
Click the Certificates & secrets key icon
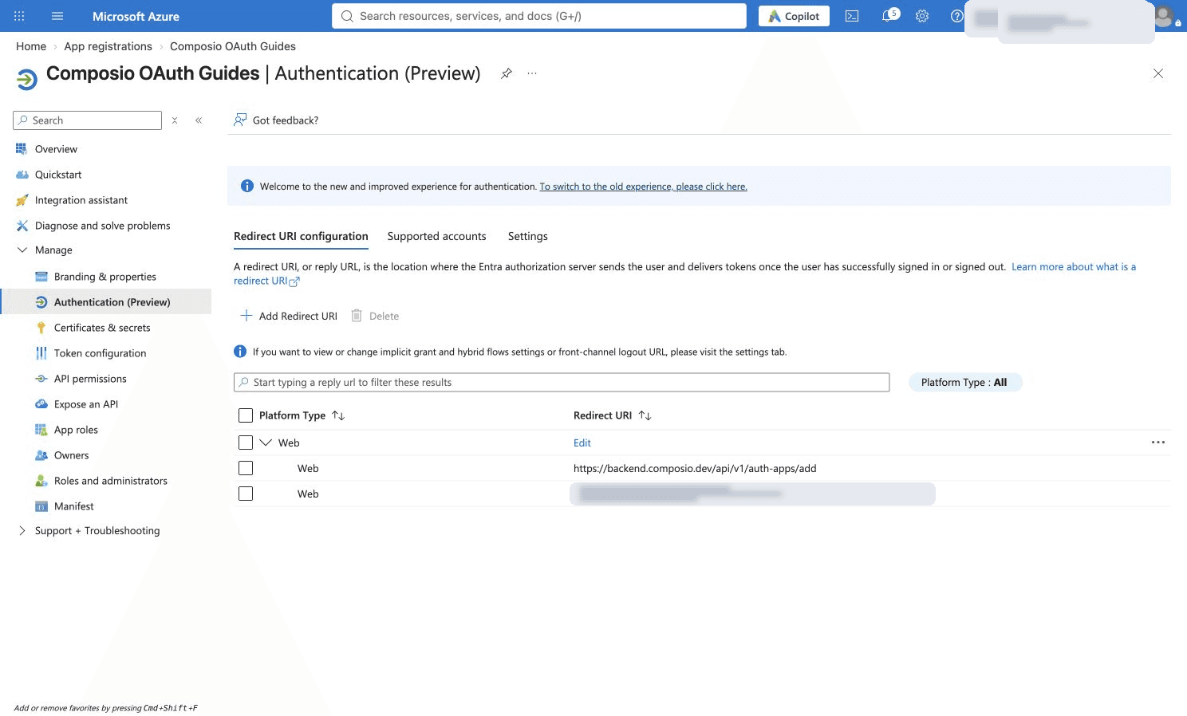[x=41, y=328]
